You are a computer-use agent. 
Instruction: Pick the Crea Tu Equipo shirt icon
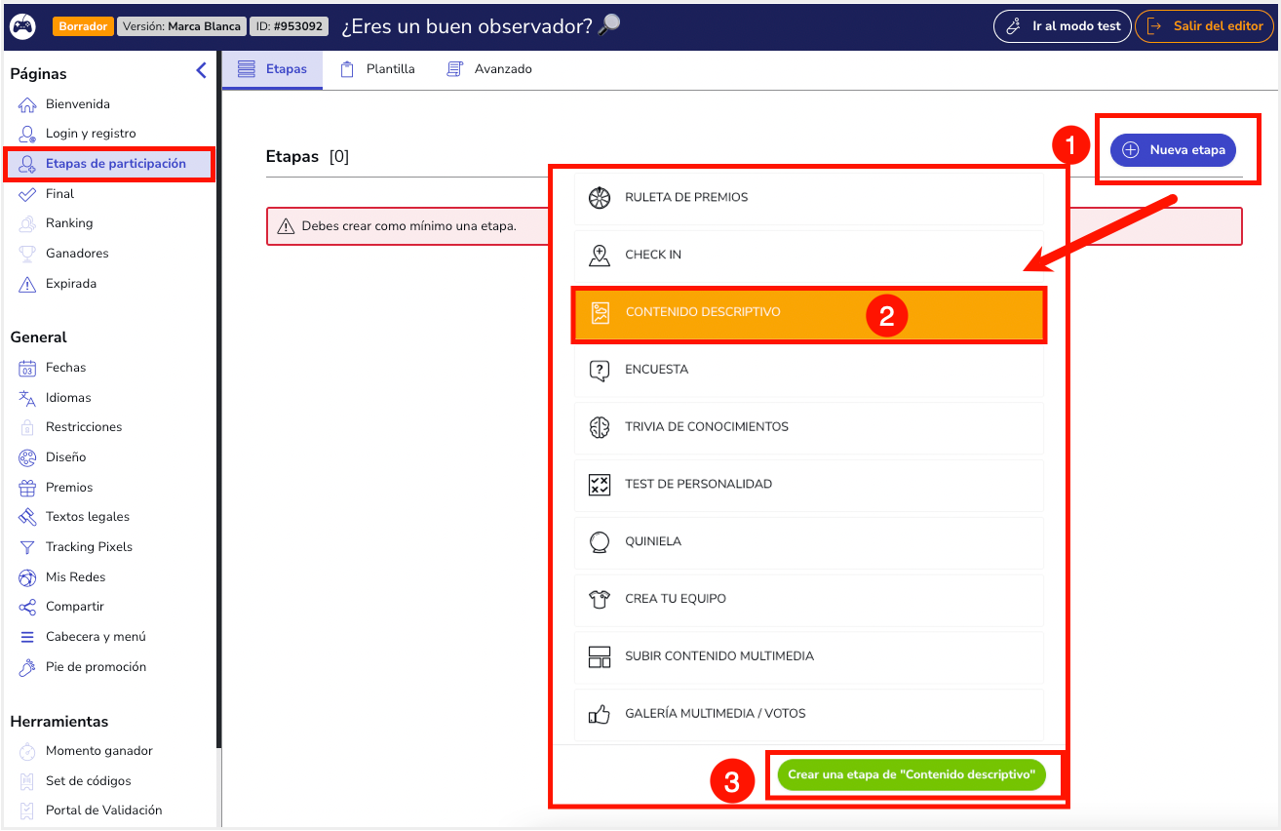tap(600, 599)
